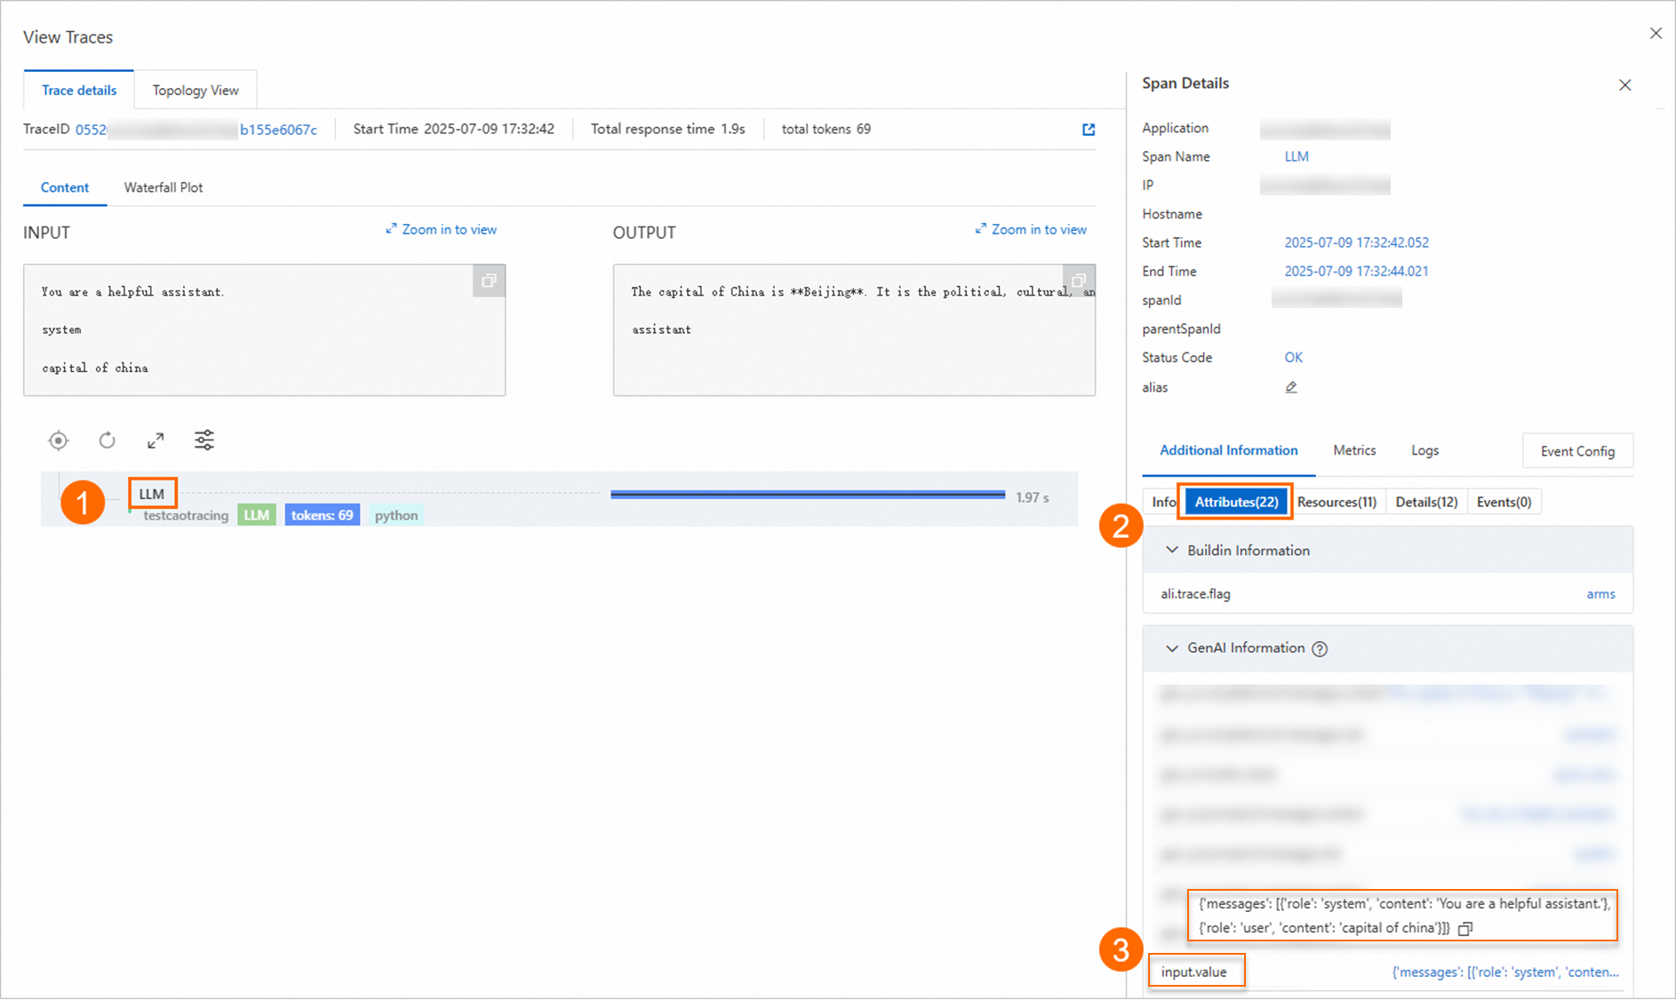This screenshot has width=1676, height=1000.
Task: Select the Content tab
Action: click(x=65, y=187)
